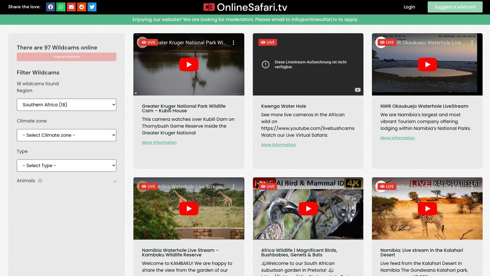Viewport: 490px width, 276px height.
Task: Click the Animals help question mark icon
Action: 40,181
